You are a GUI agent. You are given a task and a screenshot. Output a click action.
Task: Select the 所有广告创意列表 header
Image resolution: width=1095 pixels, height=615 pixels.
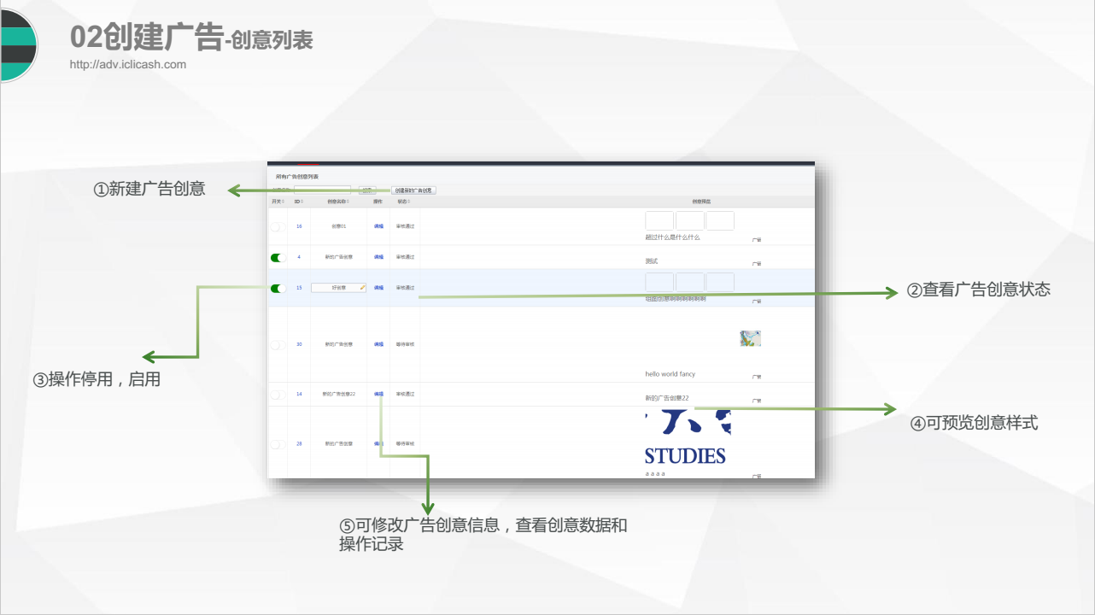pyautogui.click(x=298, y=178)
